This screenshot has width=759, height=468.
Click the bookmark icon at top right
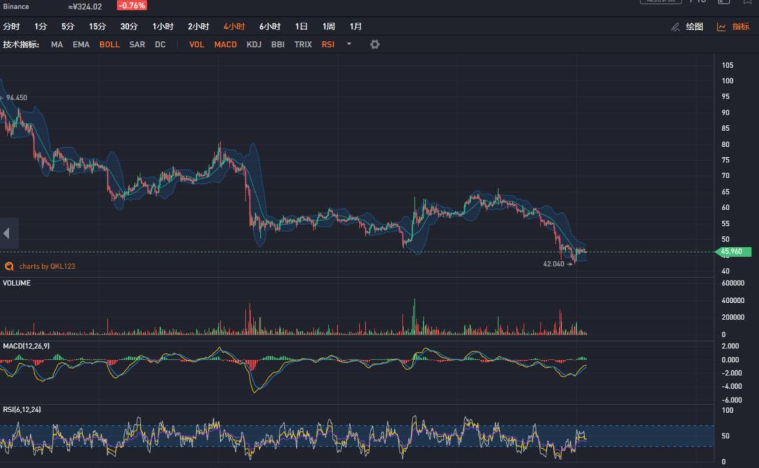click(747, 2)
